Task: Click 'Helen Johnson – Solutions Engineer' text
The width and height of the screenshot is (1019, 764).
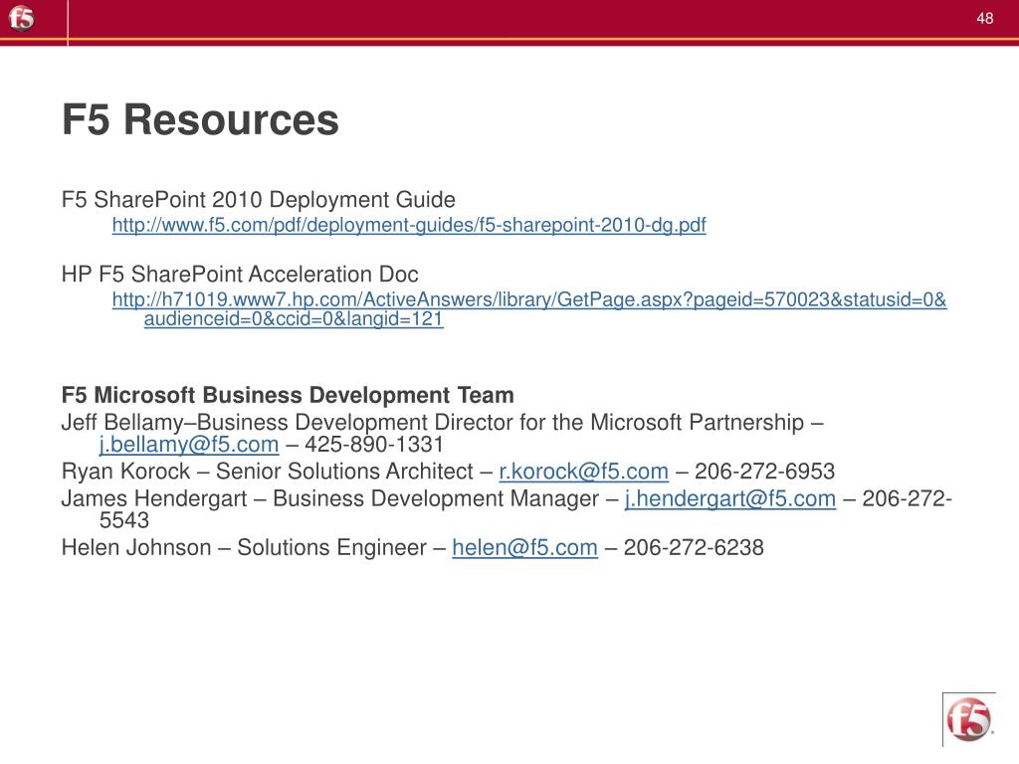Action: pos(244,547)
